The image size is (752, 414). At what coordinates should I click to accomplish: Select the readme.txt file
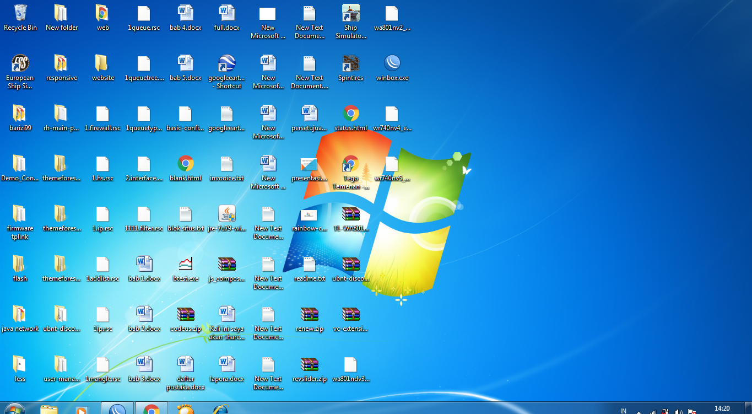[310, 264]
